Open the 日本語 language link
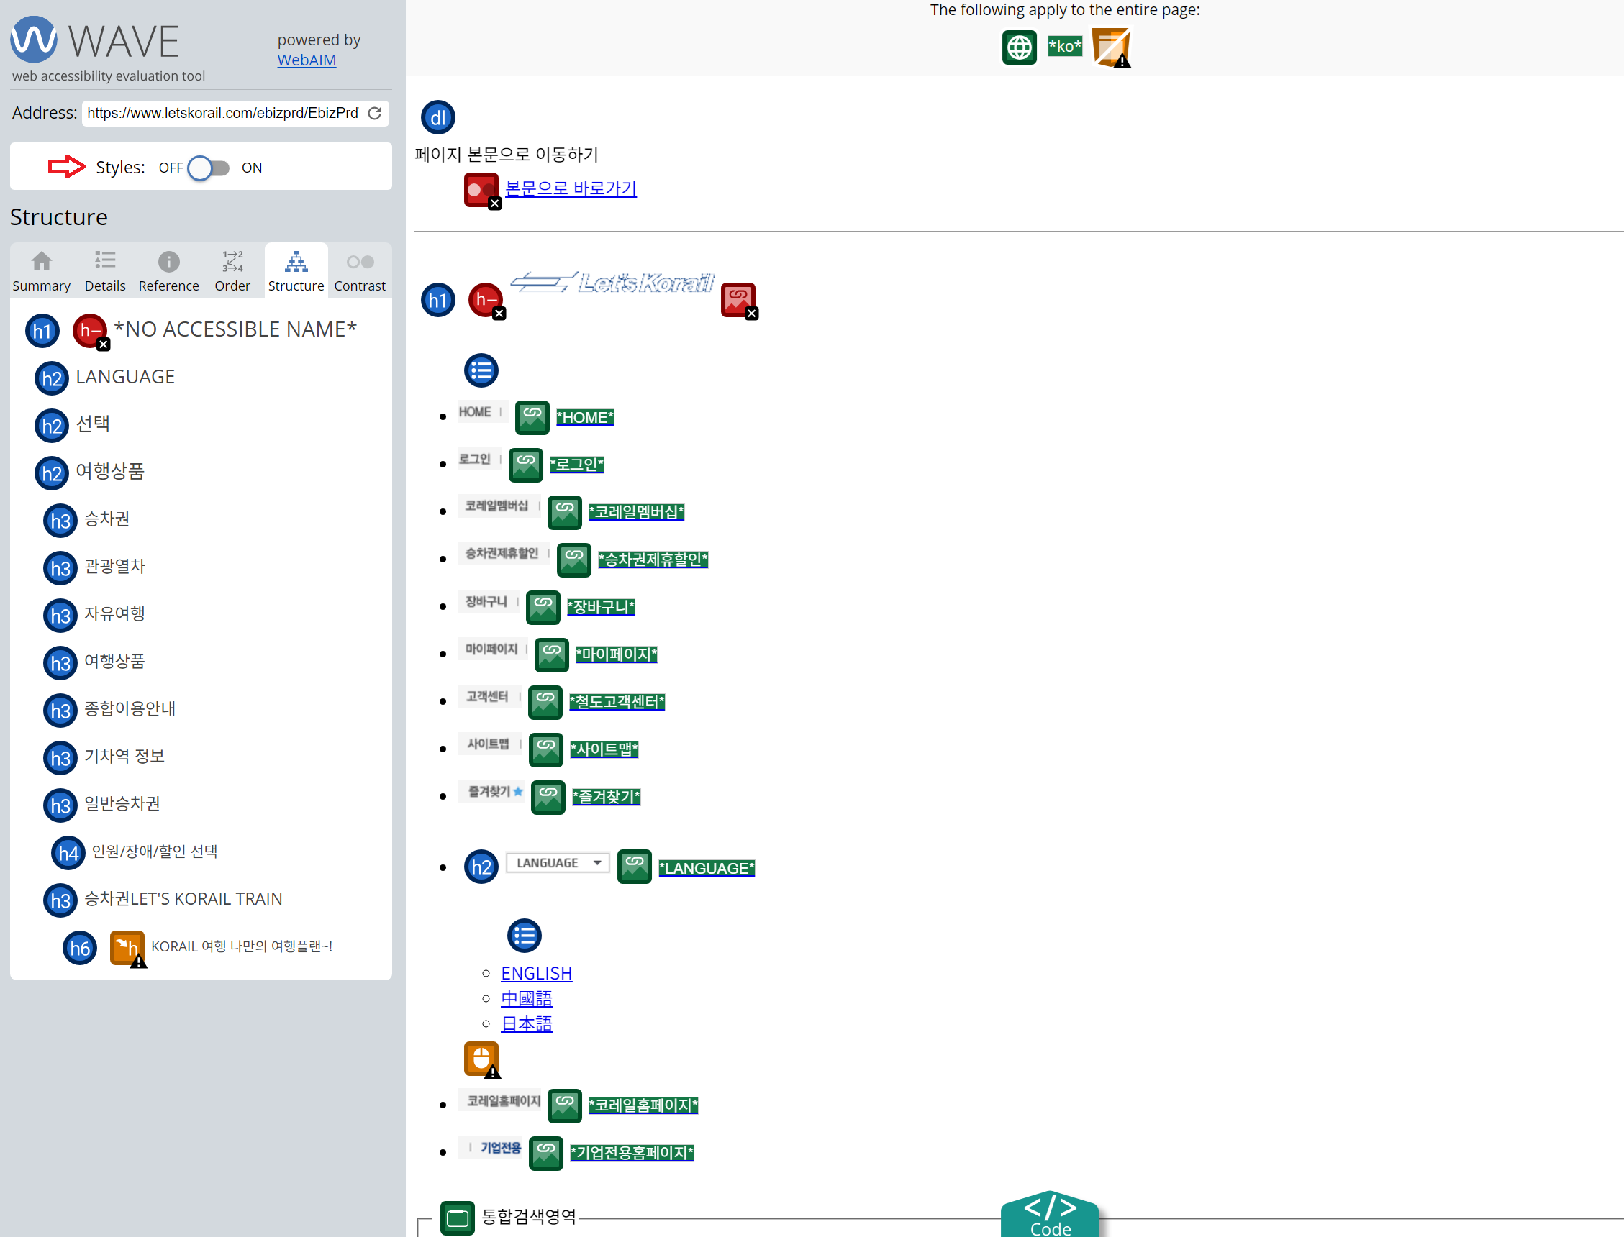Viewport: 1624px width, 1237px height. (527, 1024)
